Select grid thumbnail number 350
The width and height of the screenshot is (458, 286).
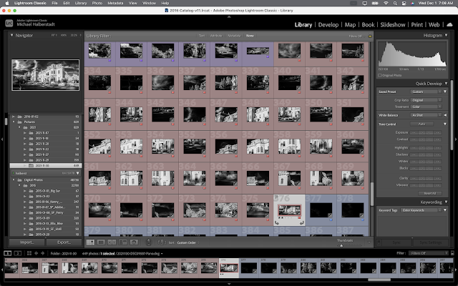pos(321,114)
